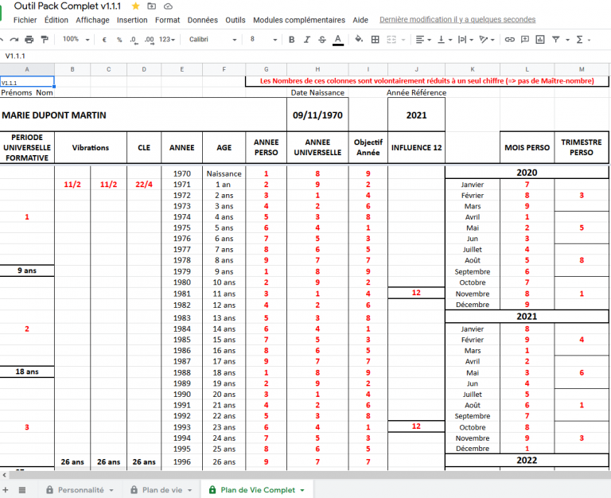Toggle italic formatting
The width and height of the screenshot is (611, 498).
tap(306, 39)
